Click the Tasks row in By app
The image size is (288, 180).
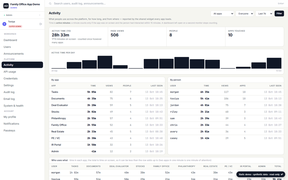[x=107, y=92]
